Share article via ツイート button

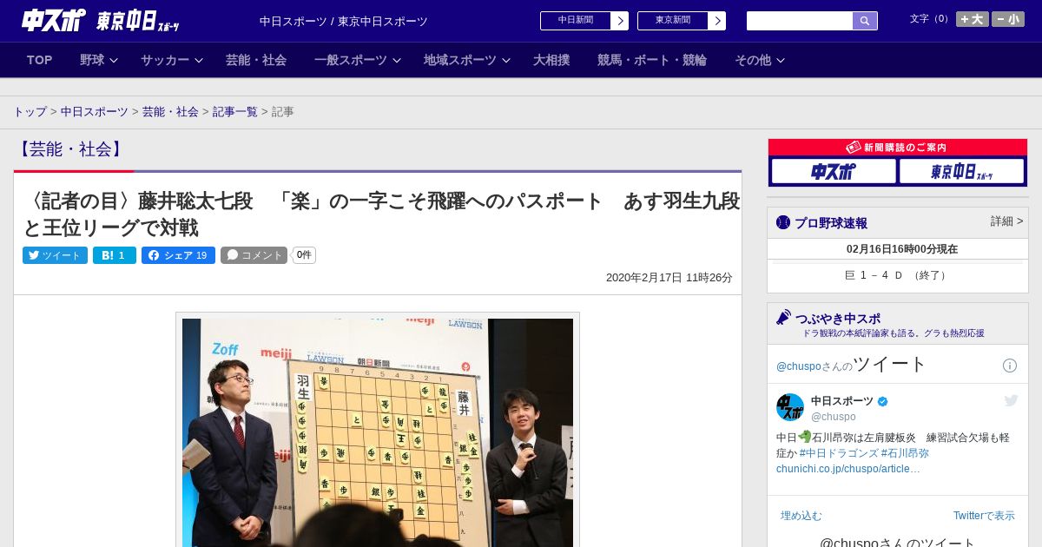click(x=55, y=255)
